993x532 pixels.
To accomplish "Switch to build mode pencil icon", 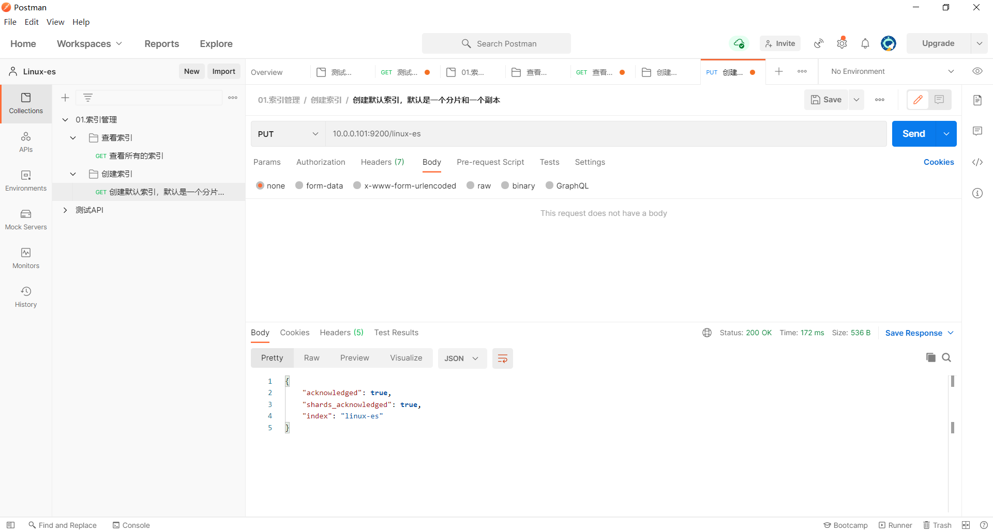I will click(918, 100).
